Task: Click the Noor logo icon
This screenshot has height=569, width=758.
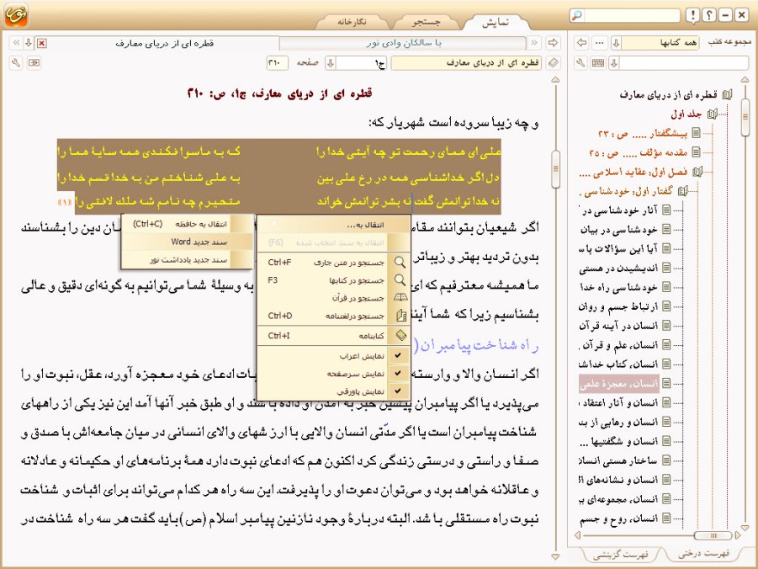Action: pos(17,14)
